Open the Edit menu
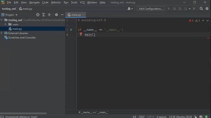The height and width of the screenshot is (118, 211). click(16, 2)
